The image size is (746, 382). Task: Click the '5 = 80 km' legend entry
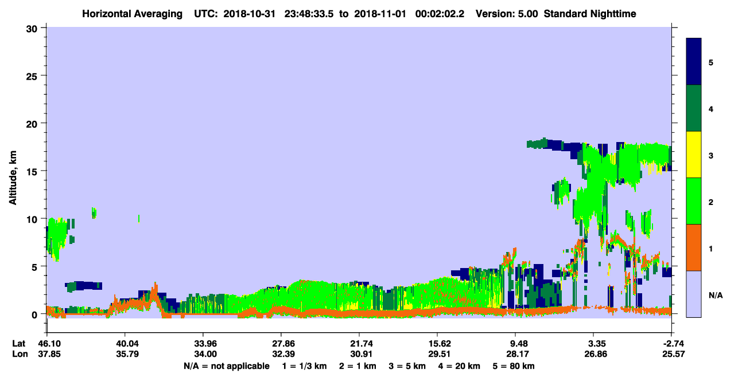coord(514,366)
